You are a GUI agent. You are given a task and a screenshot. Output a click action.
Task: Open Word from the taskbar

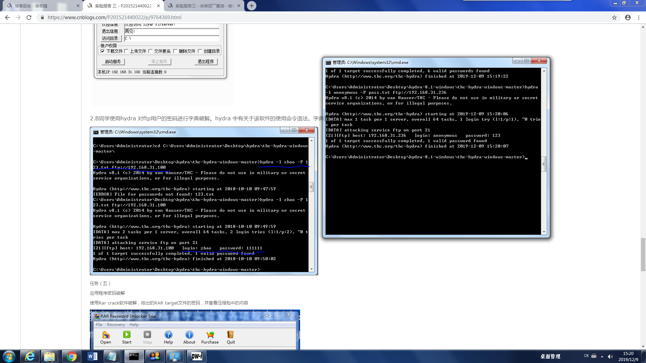pyautogui.click(x=92, y=356)
